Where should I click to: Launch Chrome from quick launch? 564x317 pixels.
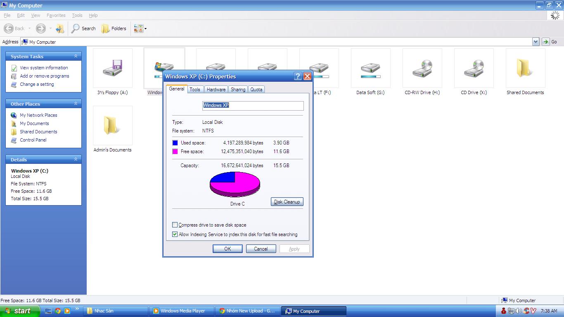coord(58,311)
